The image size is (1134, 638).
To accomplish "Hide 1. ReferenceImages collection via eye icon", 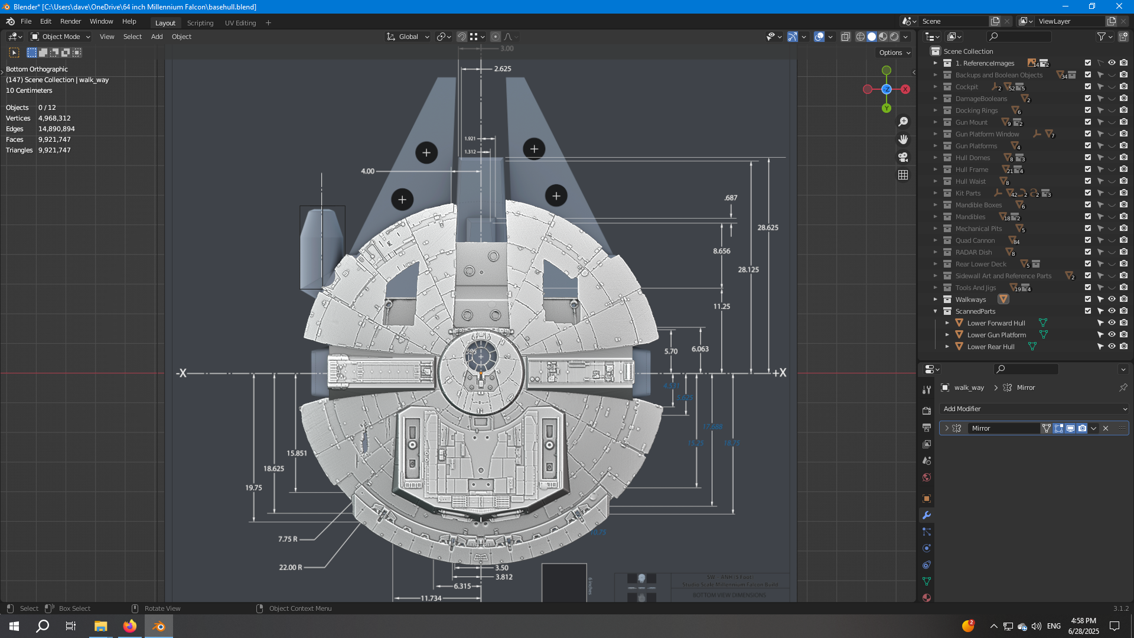I will [1112, 63].
